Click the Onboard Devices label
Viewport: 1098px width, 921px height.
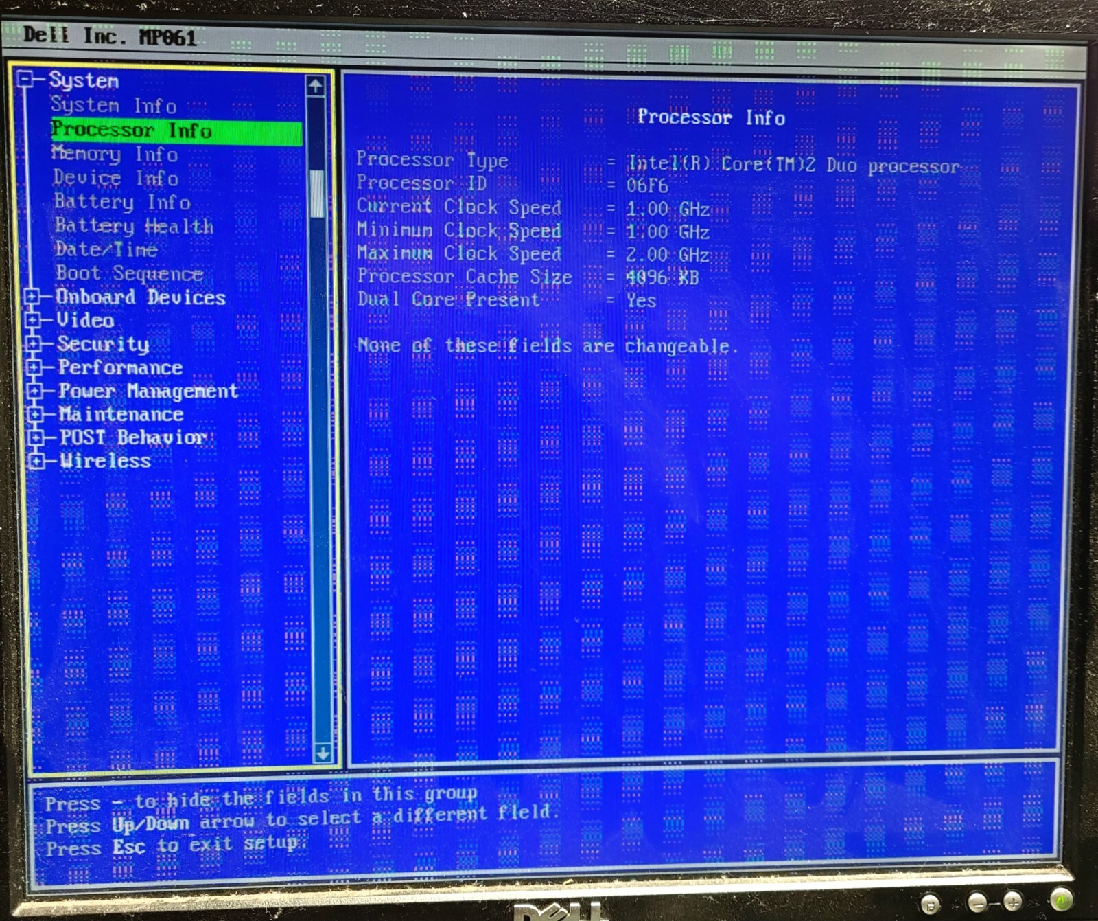pyautogui.click(x=141, y=297)
